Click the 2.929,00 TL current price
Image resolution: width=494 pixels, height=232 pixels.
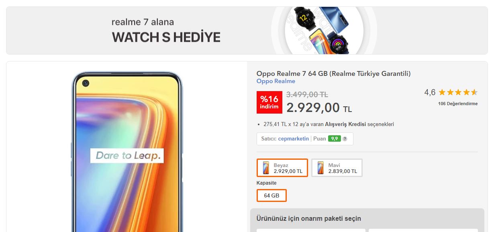click(x=319, y=108)
